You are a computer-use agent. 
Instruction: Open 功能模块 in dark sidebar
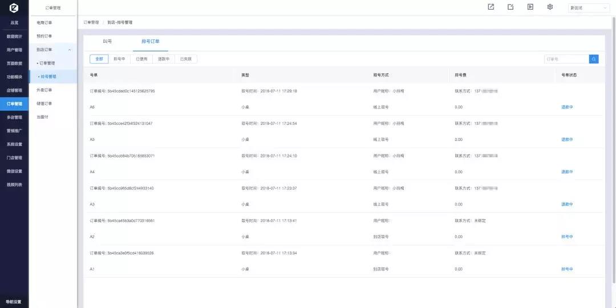(x=14, y=77)
